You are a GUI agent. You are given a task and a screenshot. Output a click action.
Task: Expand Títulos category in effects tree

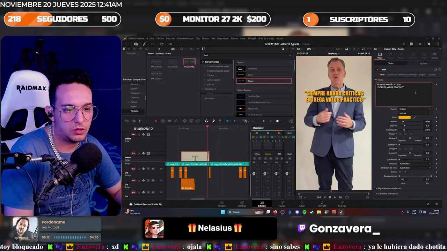coord(205,75)
